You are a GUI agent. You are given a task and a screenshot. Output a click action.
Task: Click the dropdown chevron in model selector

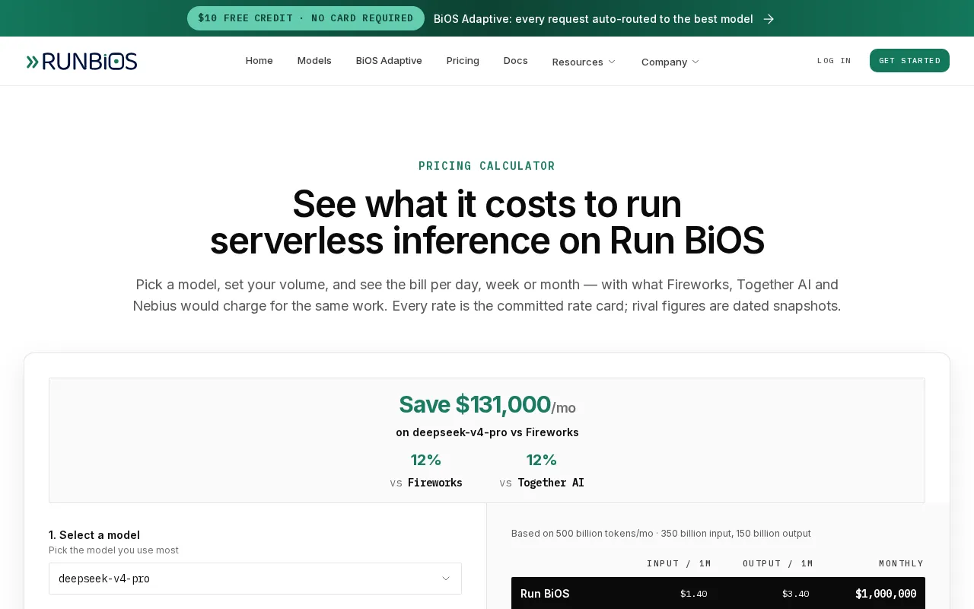(x=446, y=579)
